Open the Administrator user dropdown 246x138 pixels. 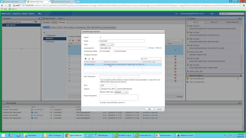(x=193, y=14)
